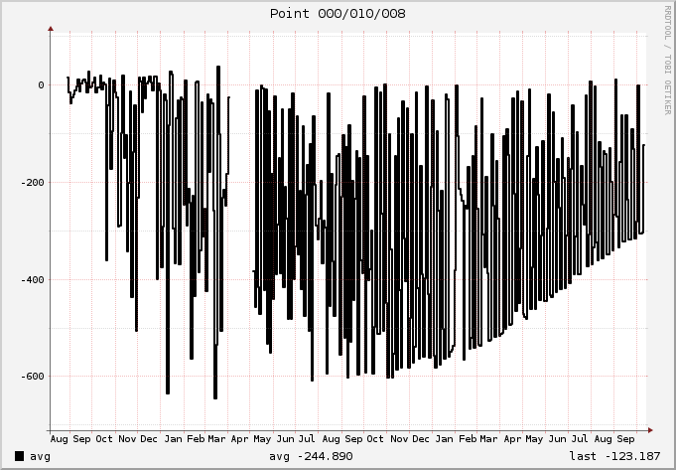This screenshot has height=470, width=676.
Task: Click the 'Jul' label after the final 'Jun'
Action: click(x=579, y=439)
